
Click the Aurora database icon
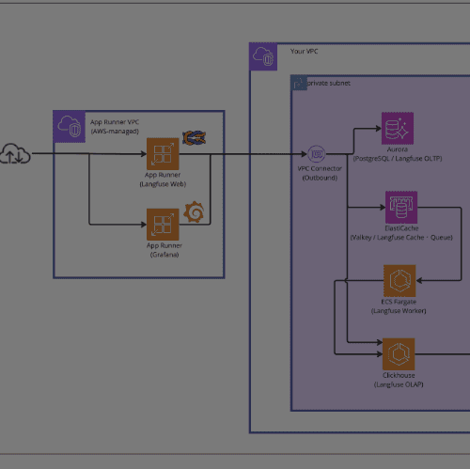[398, 128]
